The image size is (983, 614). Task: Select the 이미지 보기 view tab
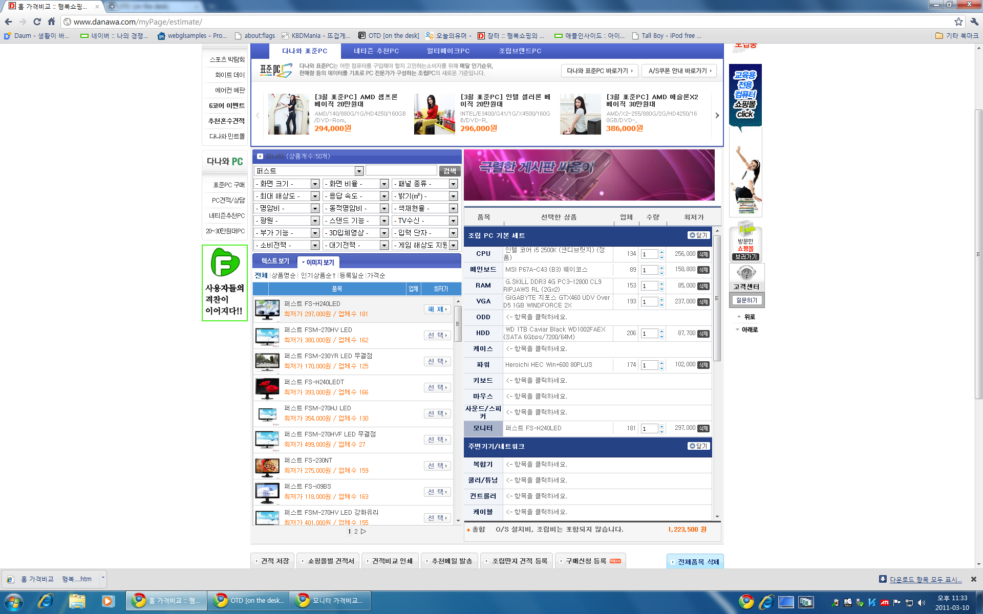pos(318,262)
